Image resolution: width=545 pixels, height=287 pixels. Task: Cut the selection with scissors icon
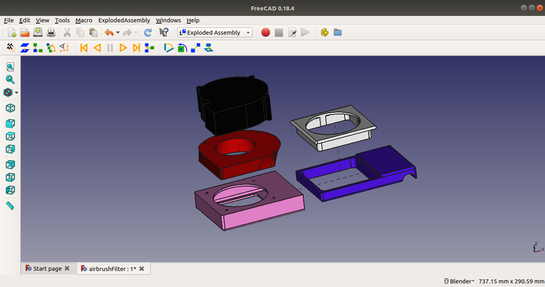coord(67,33)
